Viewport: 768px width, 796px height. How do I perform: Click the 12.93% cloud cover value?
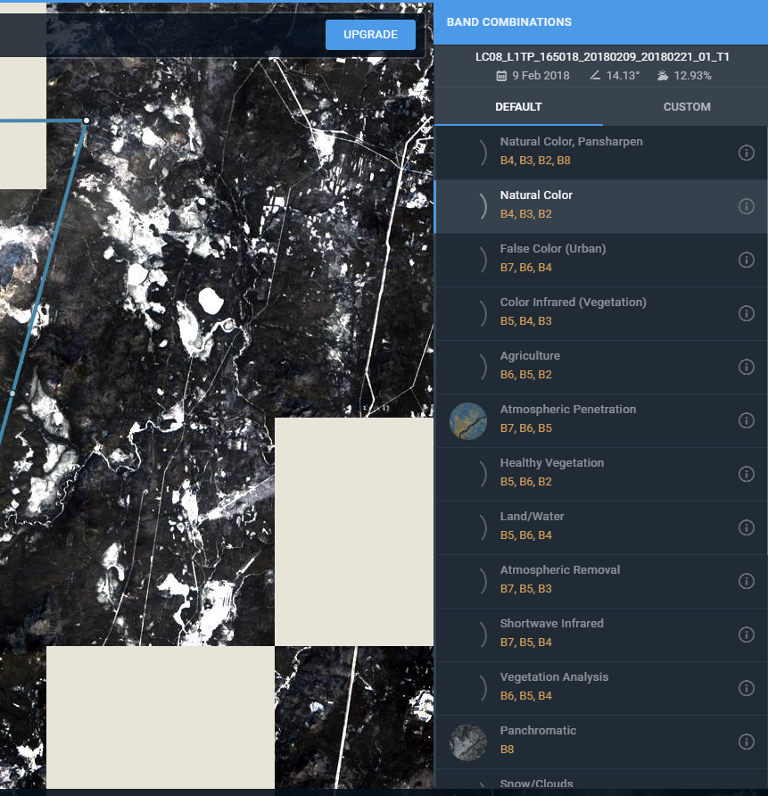(x=692, y=76)
